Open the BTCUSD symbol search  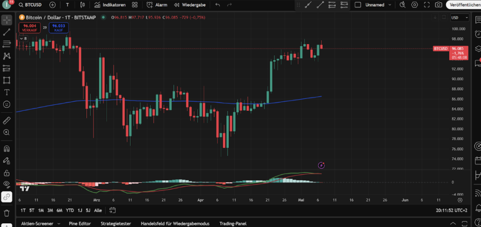point(29,5)
